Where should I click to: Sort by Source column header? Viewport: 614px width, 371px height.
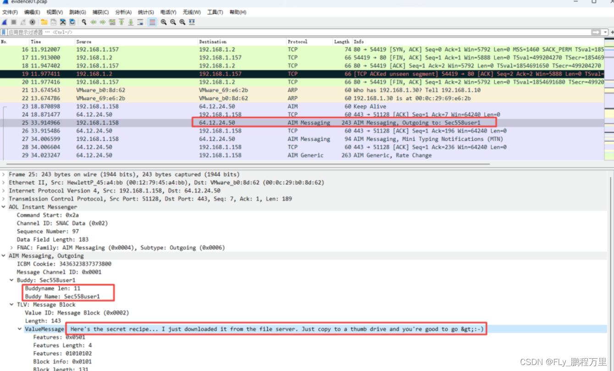136,42
